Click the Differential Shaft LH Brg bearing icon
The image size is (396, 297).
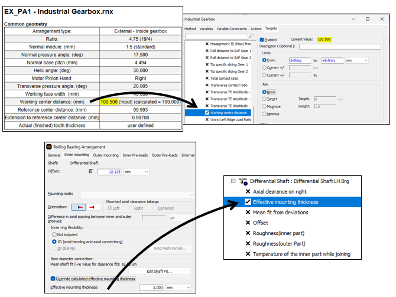click(242, 182)
